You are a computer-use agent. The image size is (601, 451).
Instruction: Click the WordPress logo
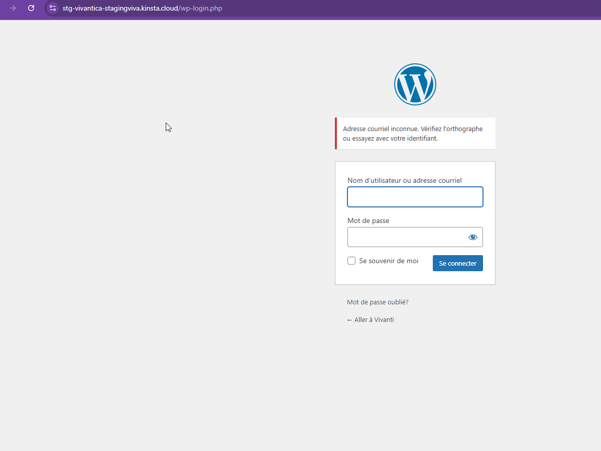415,84
